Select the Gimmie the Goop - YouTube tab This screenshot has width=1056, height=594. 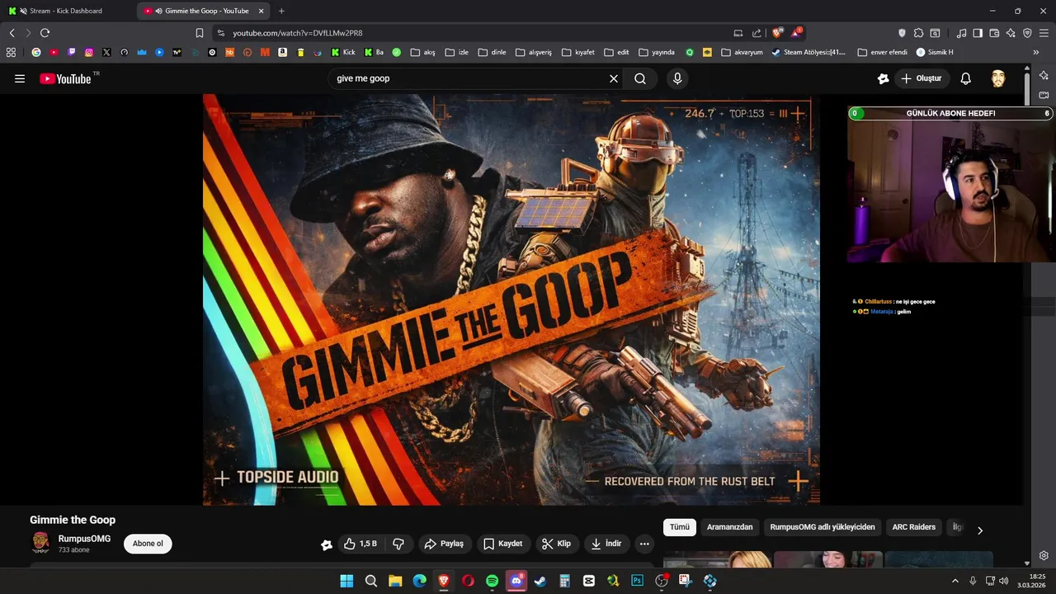(202, 11)
